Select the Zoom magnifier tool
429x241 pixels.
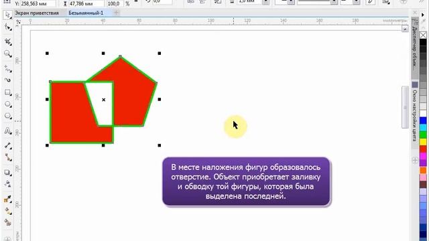click(7, 54)
